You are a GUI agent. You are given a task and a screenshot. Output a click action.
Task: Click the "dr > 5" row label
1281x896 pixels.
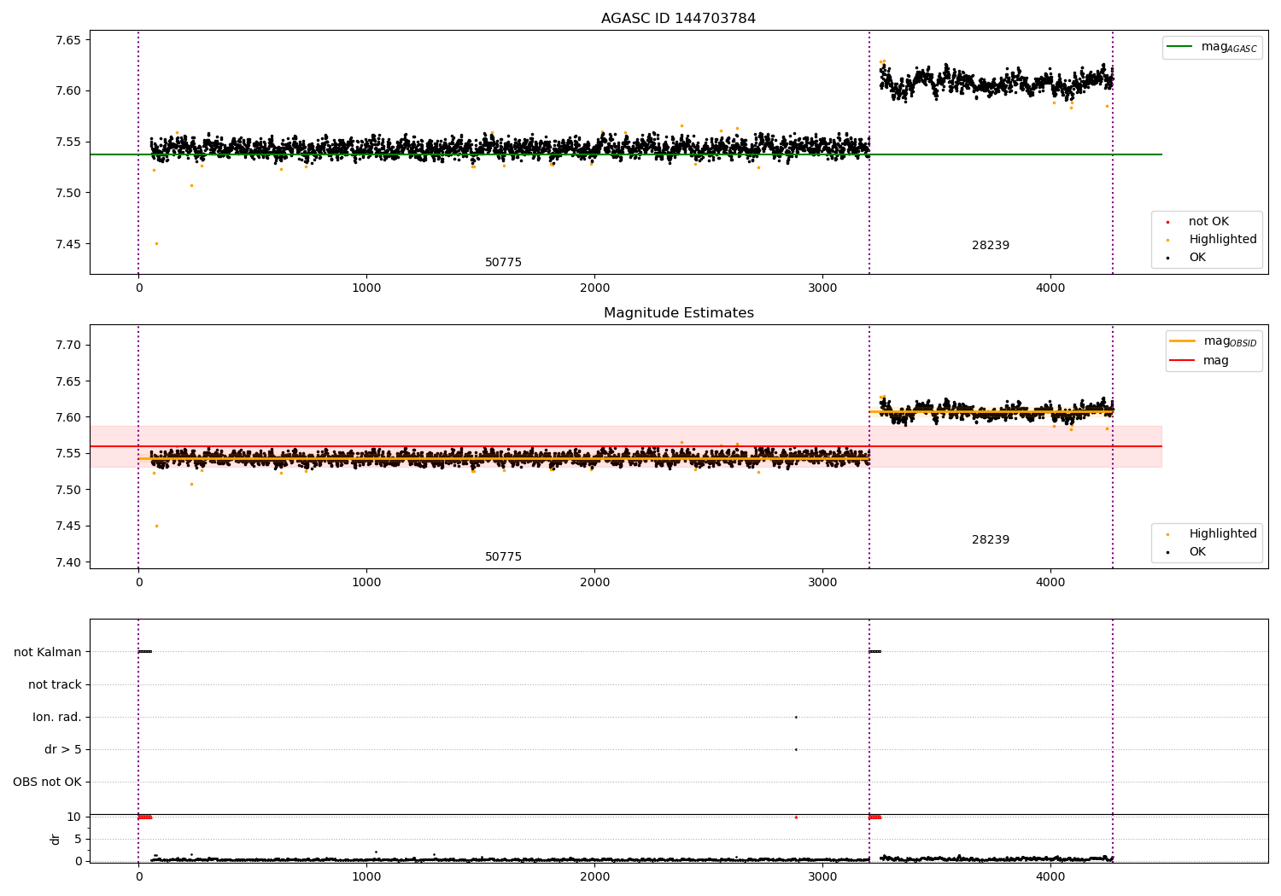coord(63,750)
